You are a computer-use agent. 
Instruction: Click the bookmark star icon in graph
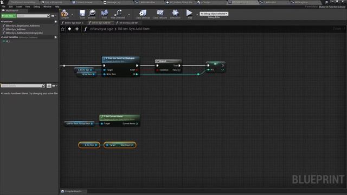(x=63, y=29)
